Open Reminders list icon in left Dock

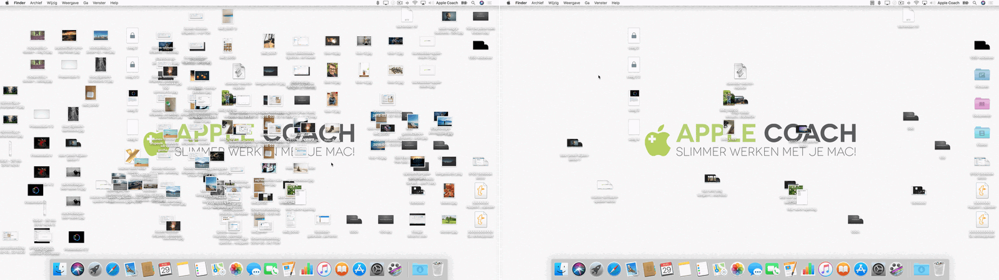(201, 269)
